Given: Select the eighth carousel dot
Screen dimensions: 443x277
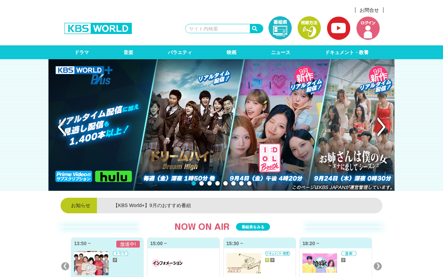Looking at the screenshot, I should (x=250, y=184).
